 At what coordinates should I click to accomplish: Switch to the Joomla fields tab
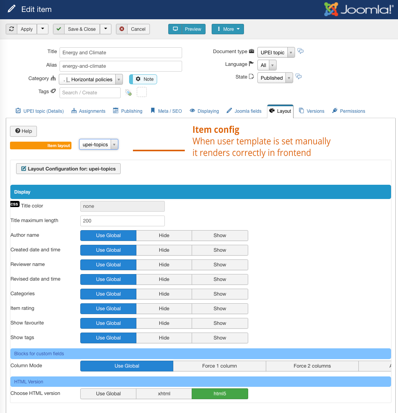pos(244,111)
